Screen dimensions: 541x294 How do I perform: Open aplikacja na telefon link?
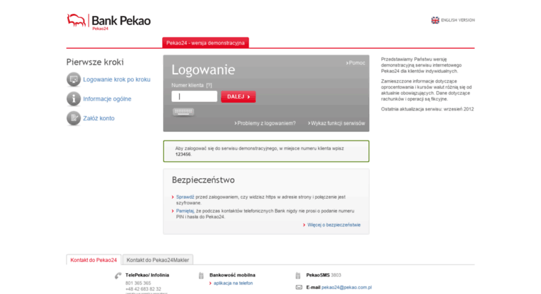(233, 283)
